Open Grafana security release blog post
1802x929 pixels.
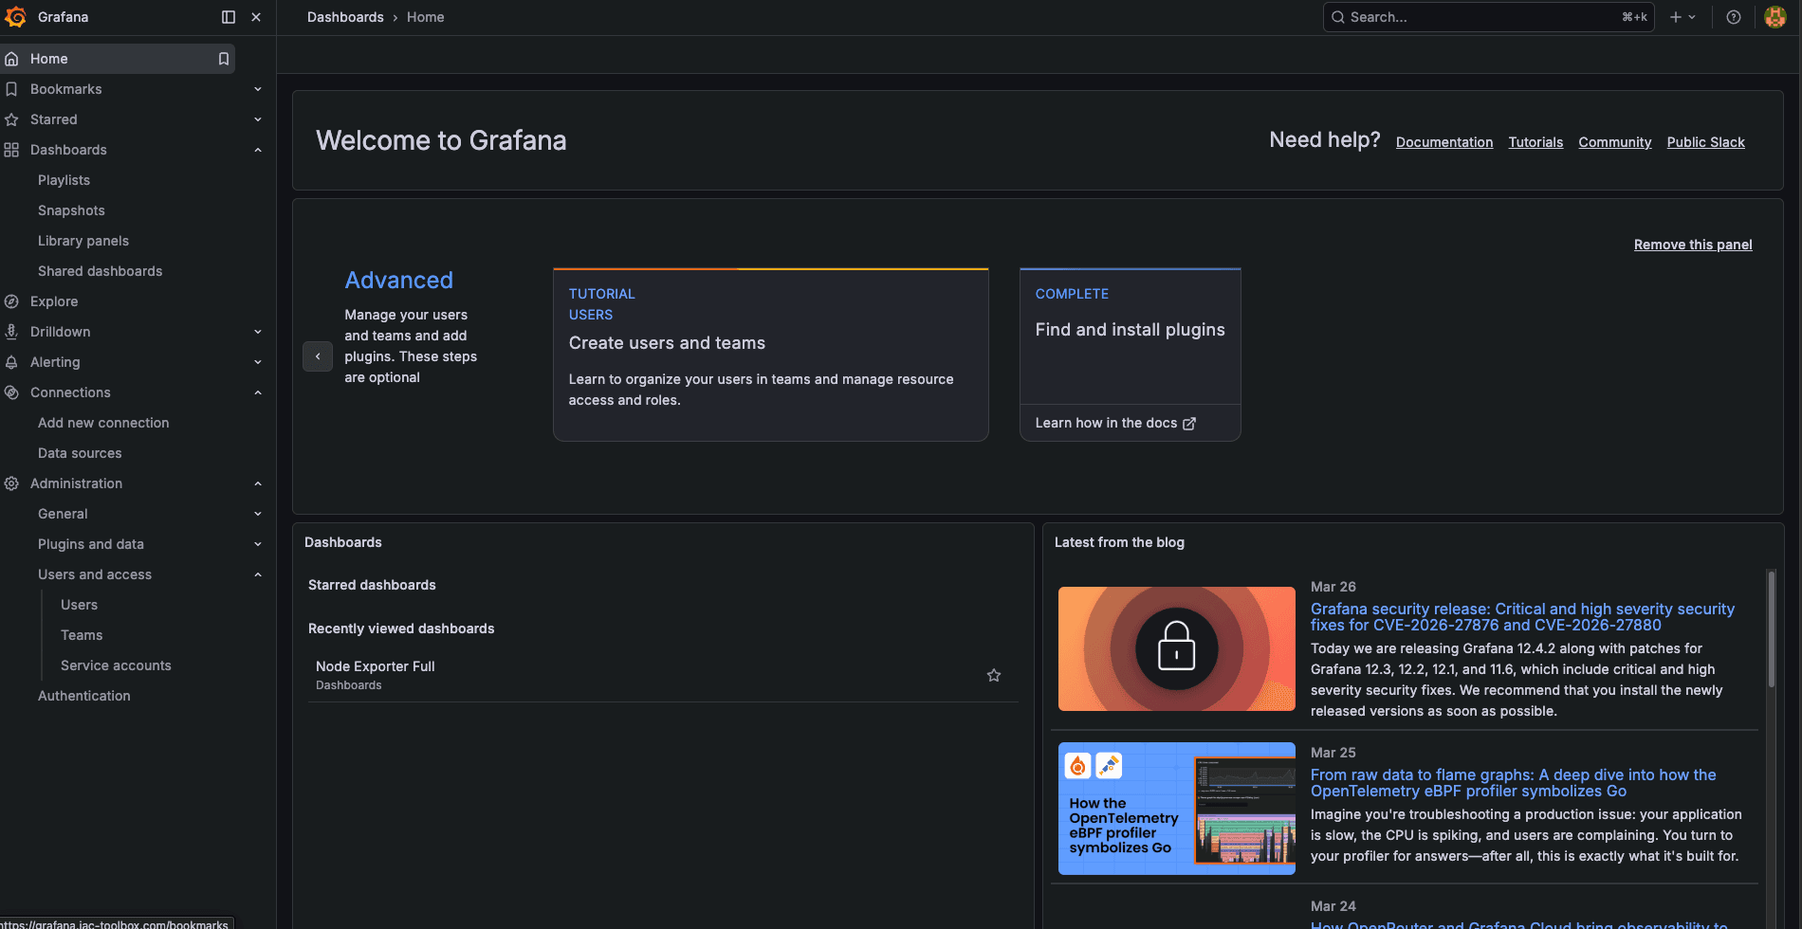click(x=1522, y=617)
